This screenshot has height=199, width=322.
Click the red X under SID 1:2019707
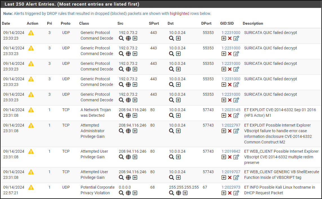tap(230, 177)
